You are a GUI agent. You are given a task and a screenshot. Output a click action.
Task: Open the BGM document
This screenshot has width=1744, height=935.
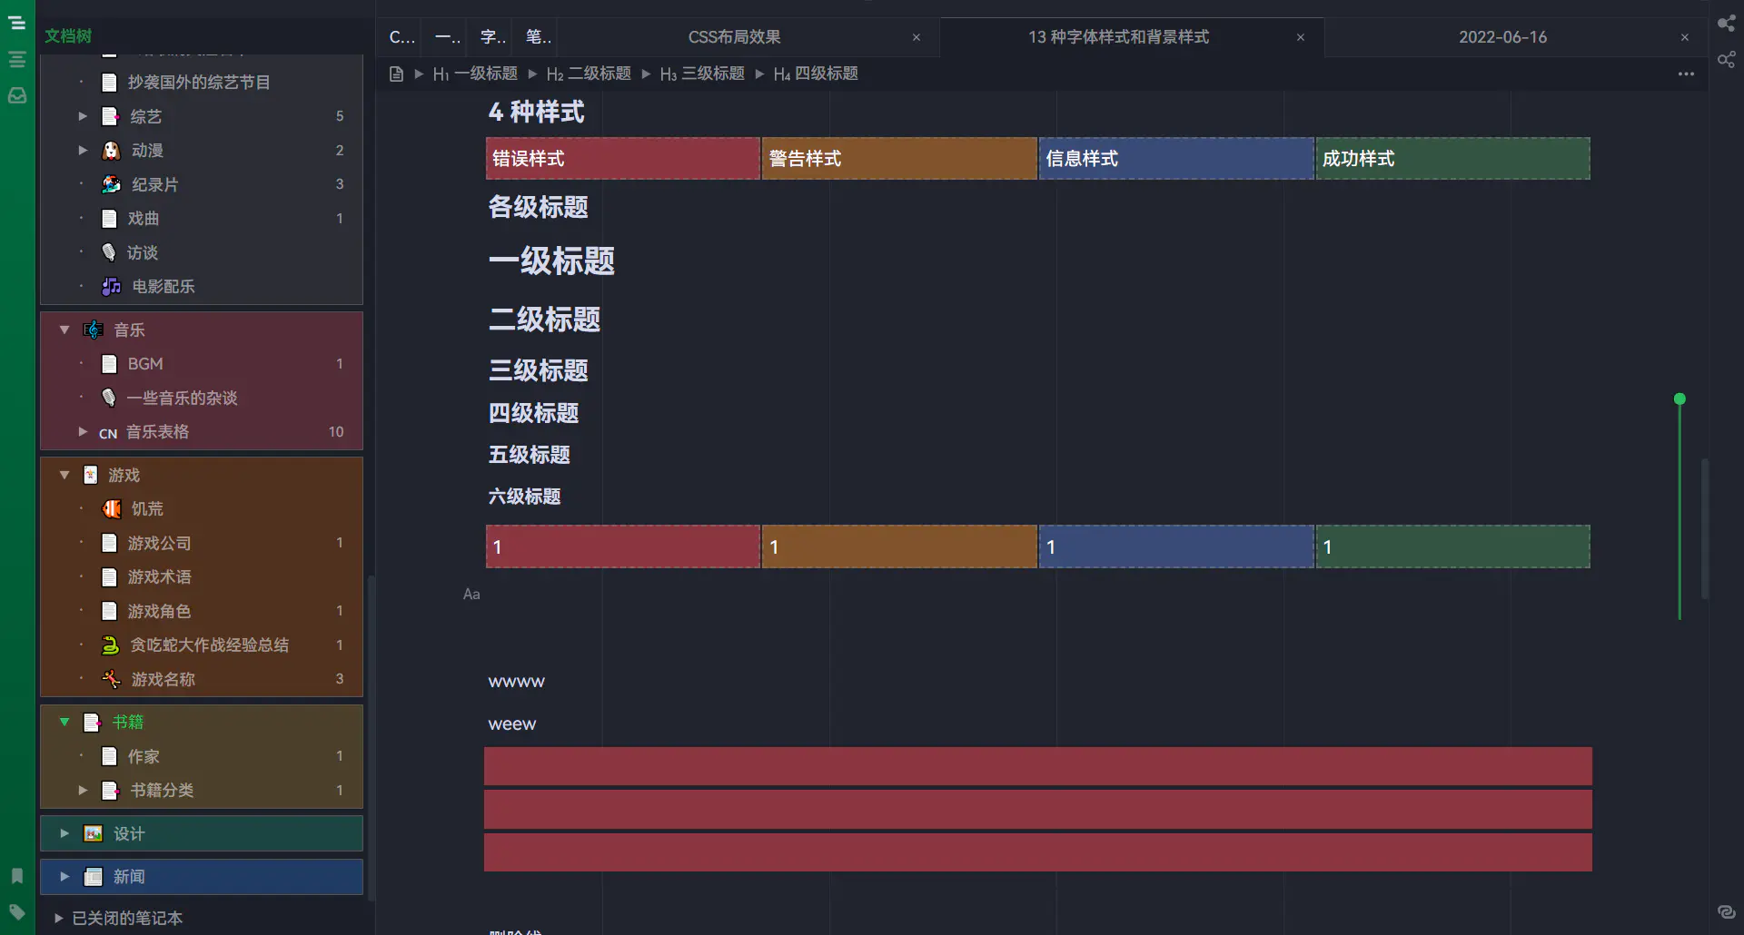(200, 363)
